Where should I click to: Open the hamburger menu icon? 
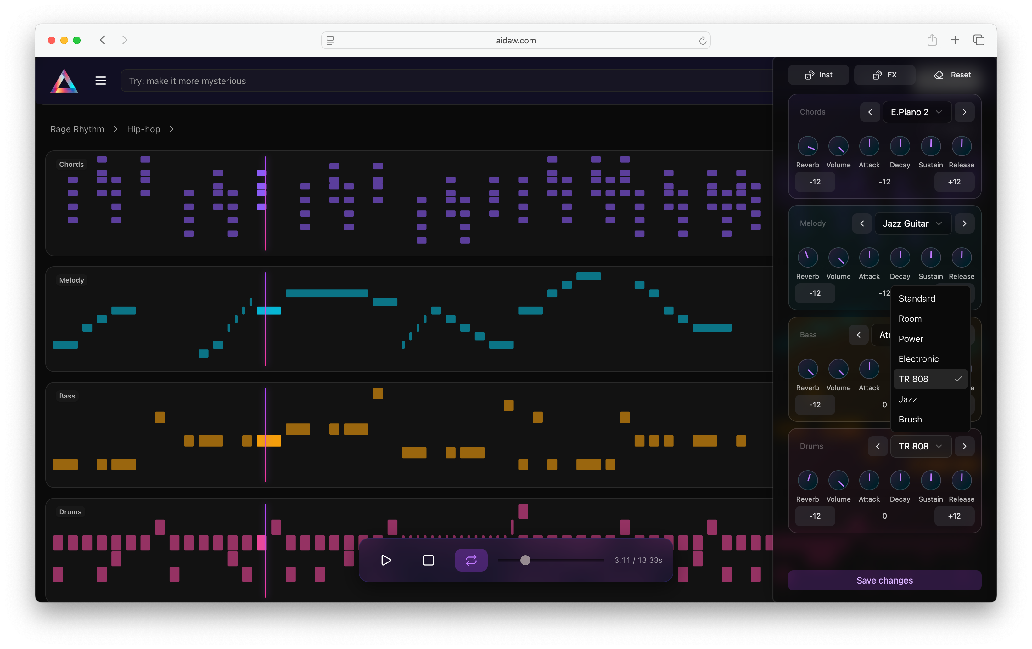101,81
